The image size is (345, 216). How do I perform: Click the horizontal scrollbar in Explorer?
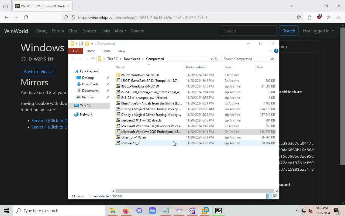(195, 191)
